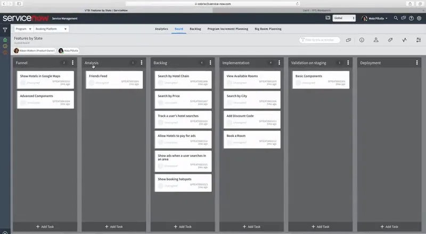This screenshot has width=426, height=234.
Task: Open the Program Increment Planning tab
Action: coord(228,29)
